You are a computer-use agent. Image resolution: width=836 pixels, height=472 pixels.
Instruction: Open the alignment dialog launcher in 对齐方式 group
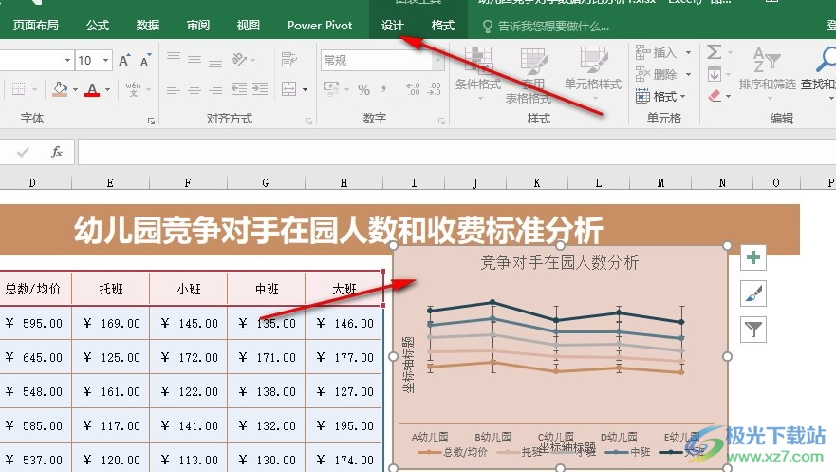pos(308,121)
